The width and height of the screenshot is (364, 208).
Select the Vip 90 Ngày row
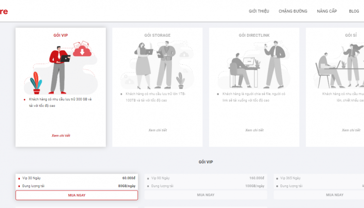coord(206,178)
